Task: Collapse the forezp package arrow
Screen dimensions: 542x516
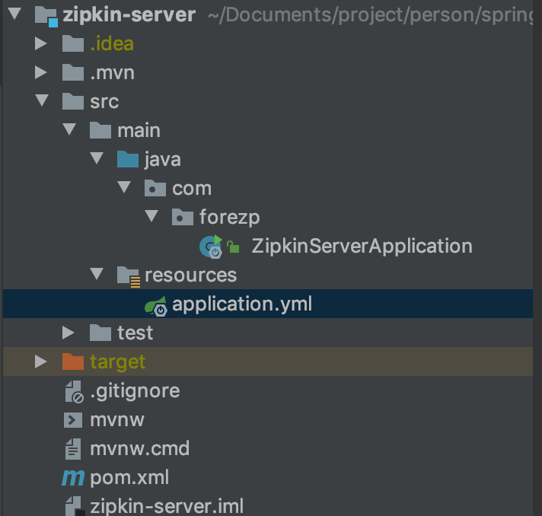Action: pyautogui.click(x=151, y=217)
